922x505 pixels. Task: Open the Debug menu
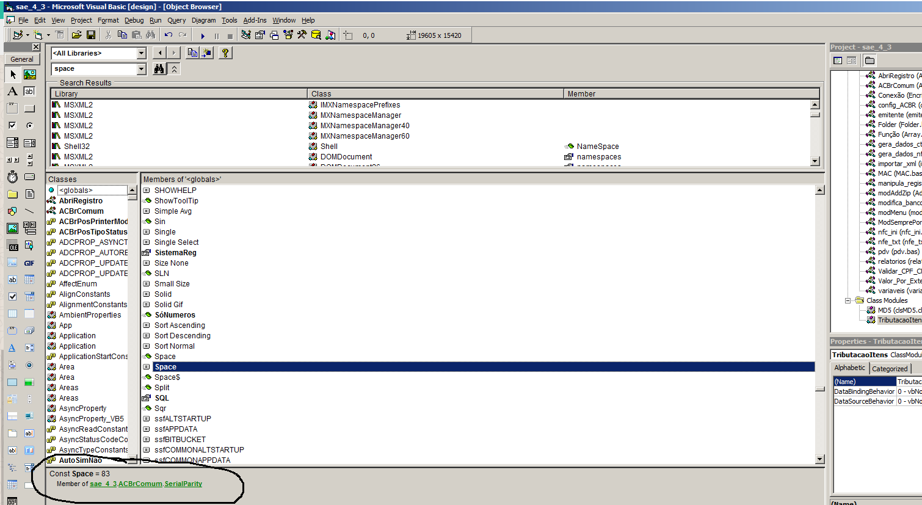click(x=134, y=20)
